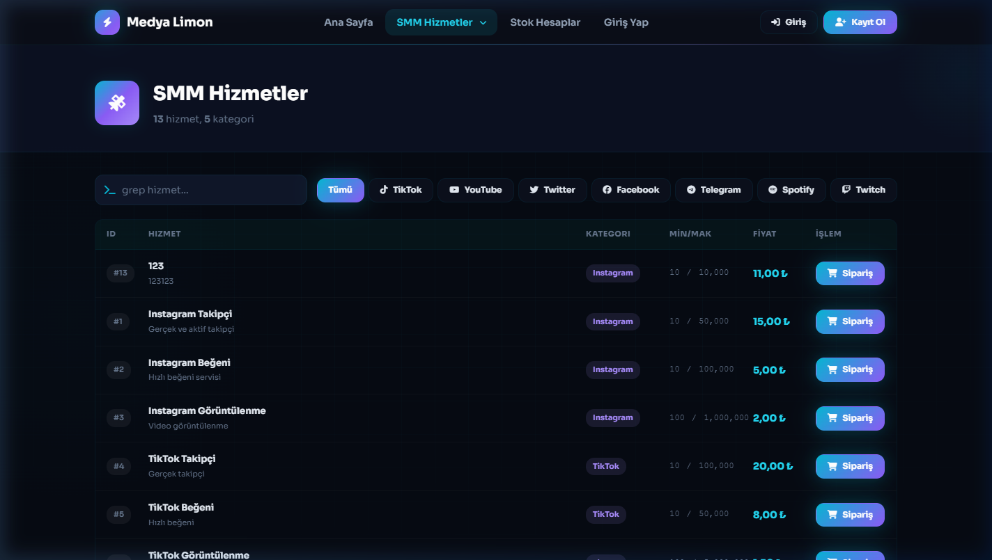This screenshot has width=992, height=560.
Task: Click the #2 ID badge
Action: 118,369
